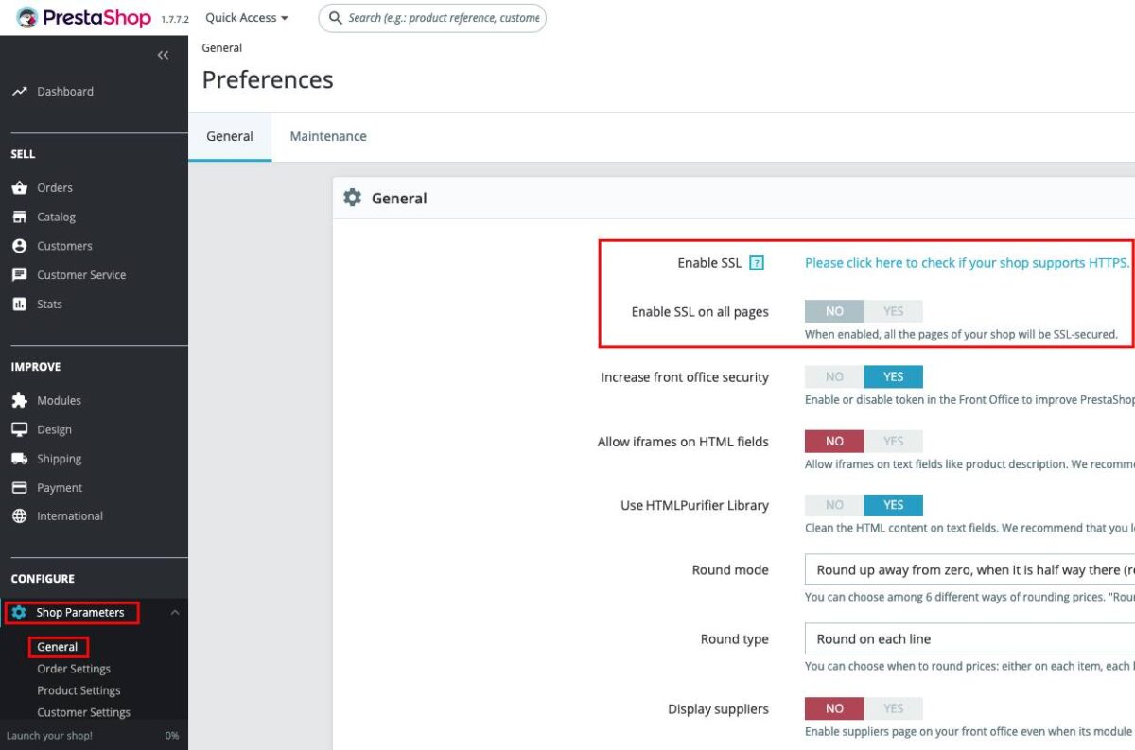
Task: Click the International globe icon
Action: 19,516
